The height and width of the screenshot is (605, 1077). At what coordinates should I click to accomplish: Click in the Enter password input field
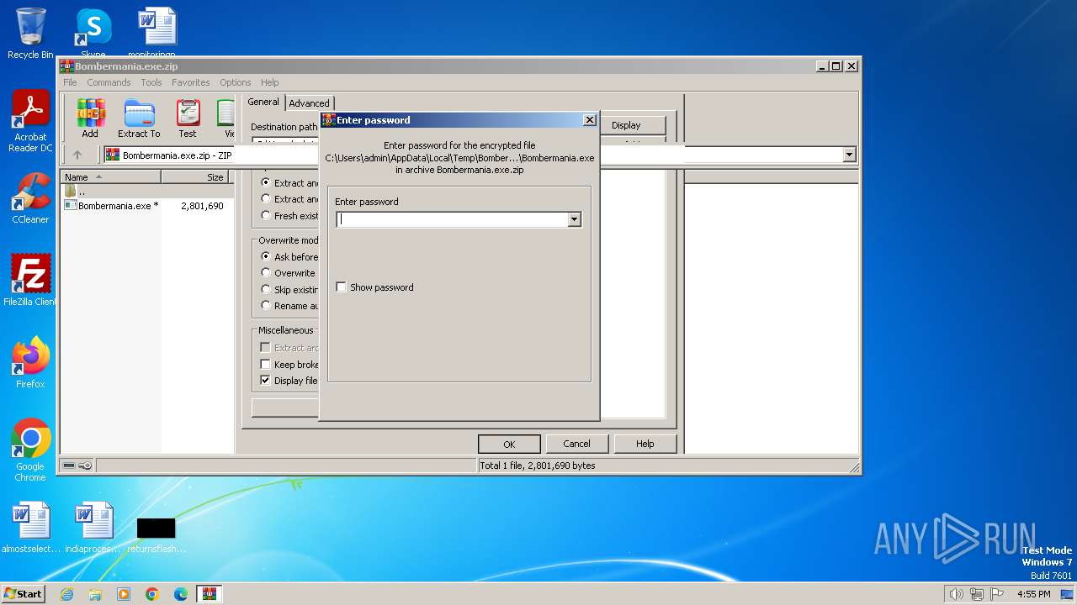click(x=452, y=219)
